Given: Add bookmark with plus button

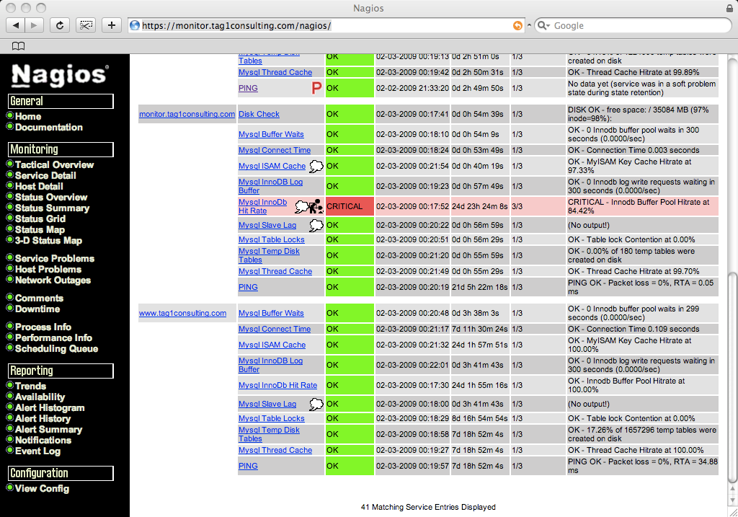Looking at the screenshot, I should [112, 25].
